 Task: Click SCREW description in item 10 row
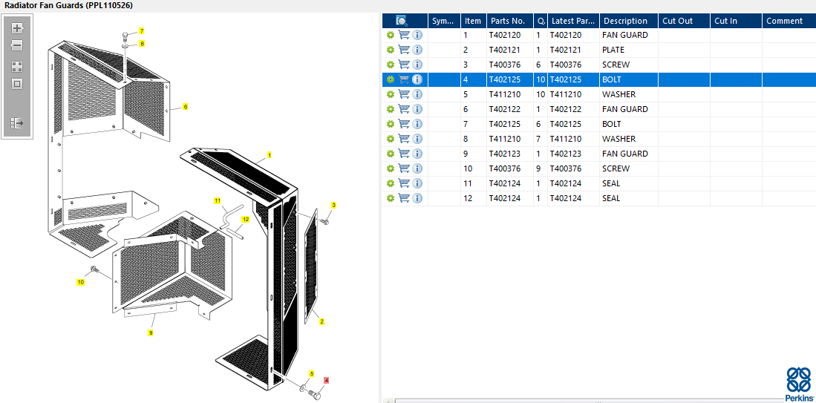pyautogui.click(x=616, y=168)
